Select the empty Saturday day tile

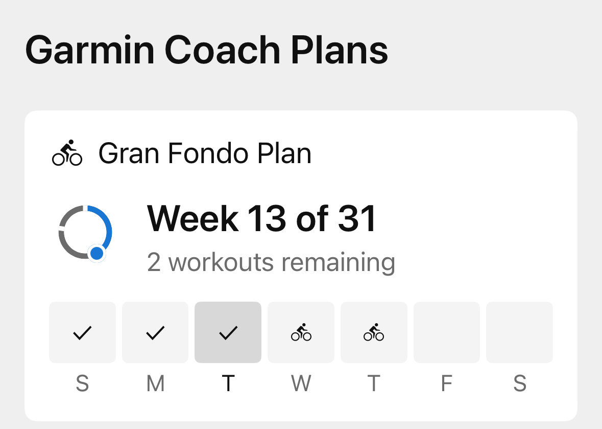click(519, 332)
